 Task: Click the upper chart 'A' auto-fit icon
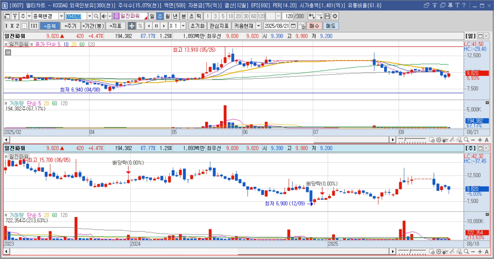(x=487, y=140)
